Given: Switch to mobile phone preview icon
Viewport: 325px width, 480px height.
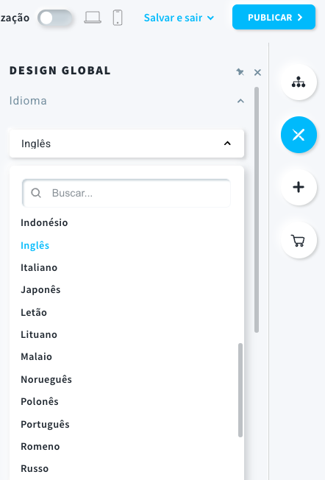Looking at the screenshot, I should (118, 18).
